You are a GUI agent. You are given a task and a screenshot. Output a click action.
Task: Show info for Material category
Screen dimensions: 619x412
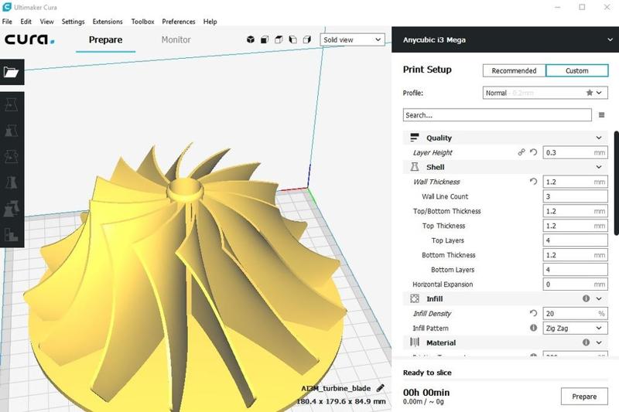587,342
